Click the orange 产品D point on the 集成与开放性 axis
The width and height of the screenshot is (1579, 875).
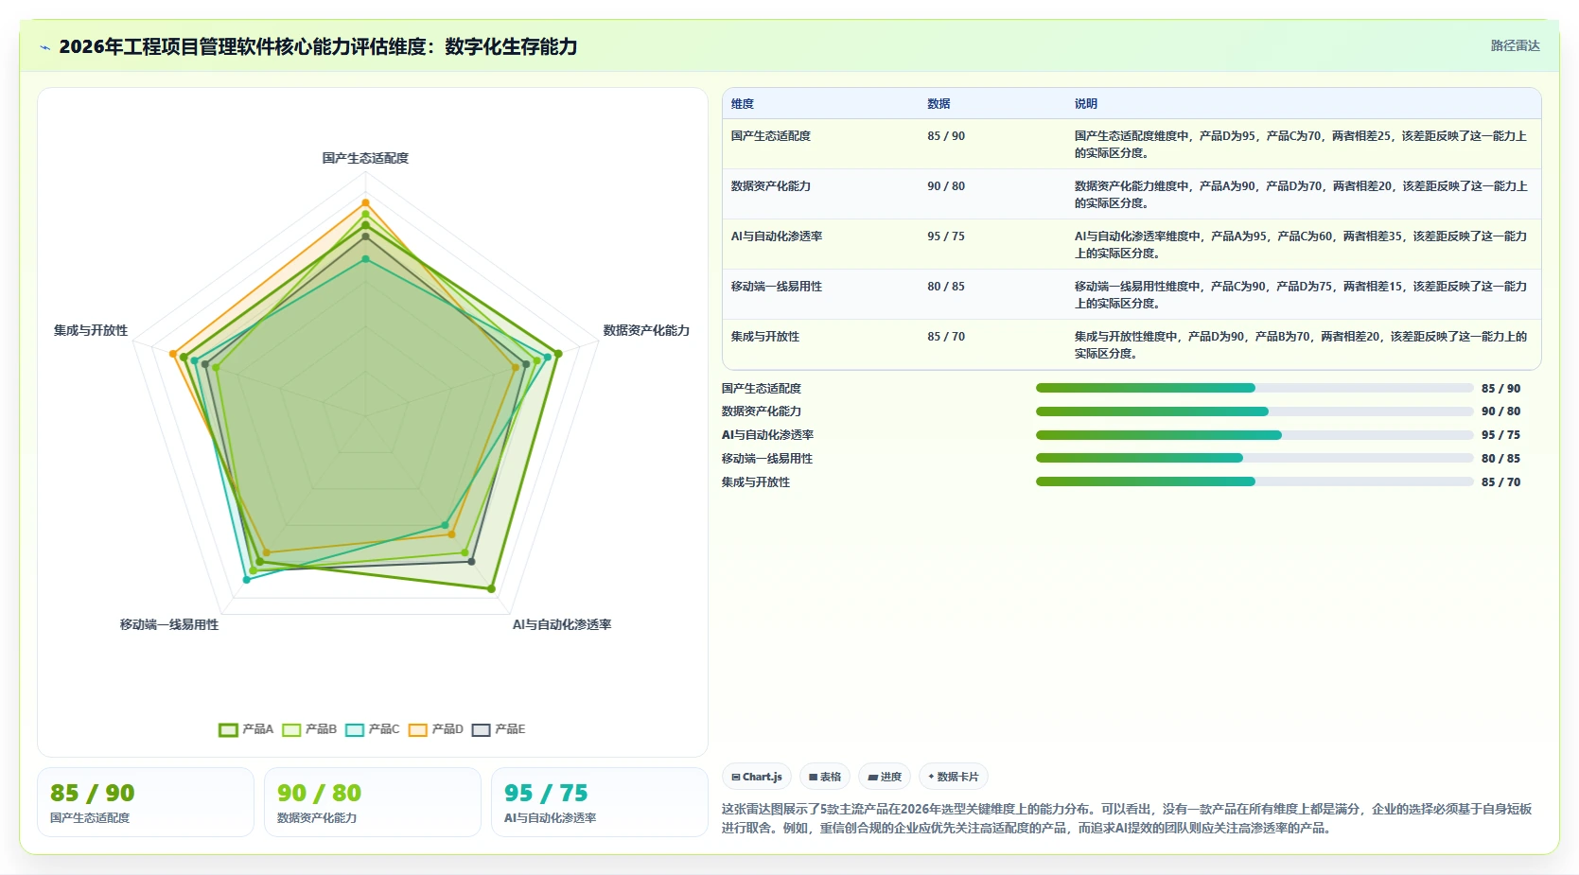click(x=173, y=354)
